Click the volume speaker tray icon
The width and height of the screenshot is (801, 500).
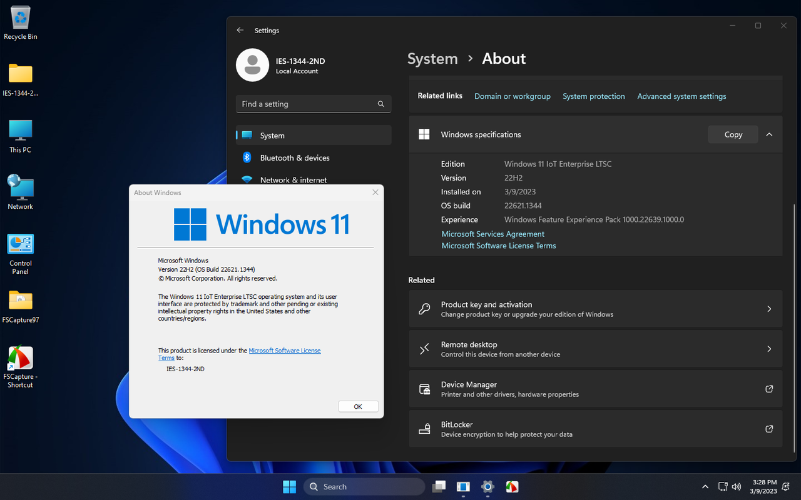[737, 486]
